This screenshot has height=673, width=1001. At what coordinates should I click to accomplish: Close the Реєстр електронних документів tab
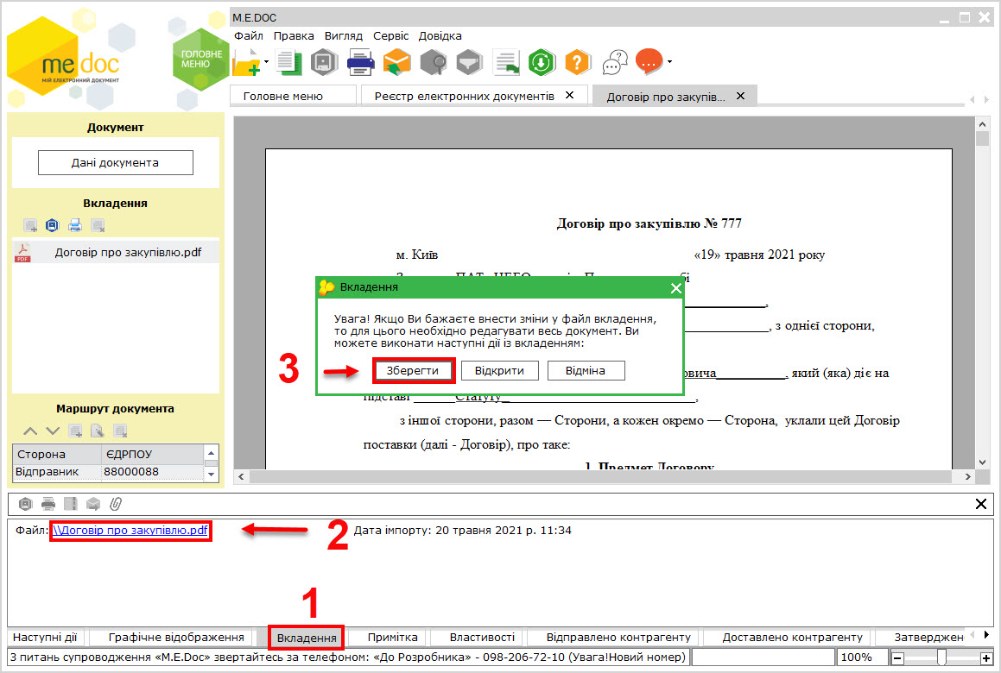(x=569, y=95)
